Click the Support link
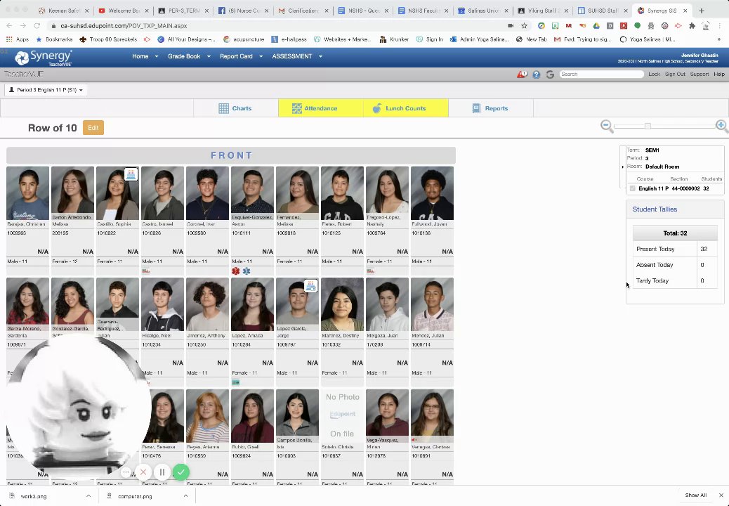 coord(700,74)
